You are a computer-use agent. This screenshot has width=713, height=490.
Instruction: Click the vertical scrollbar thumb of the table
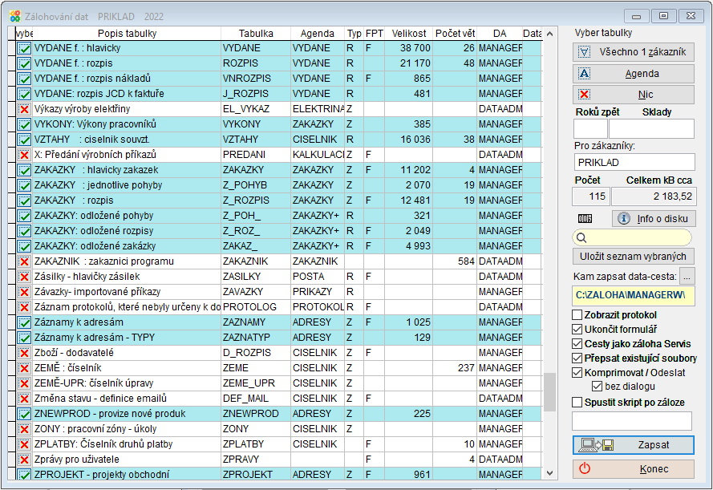coord(549,392)
